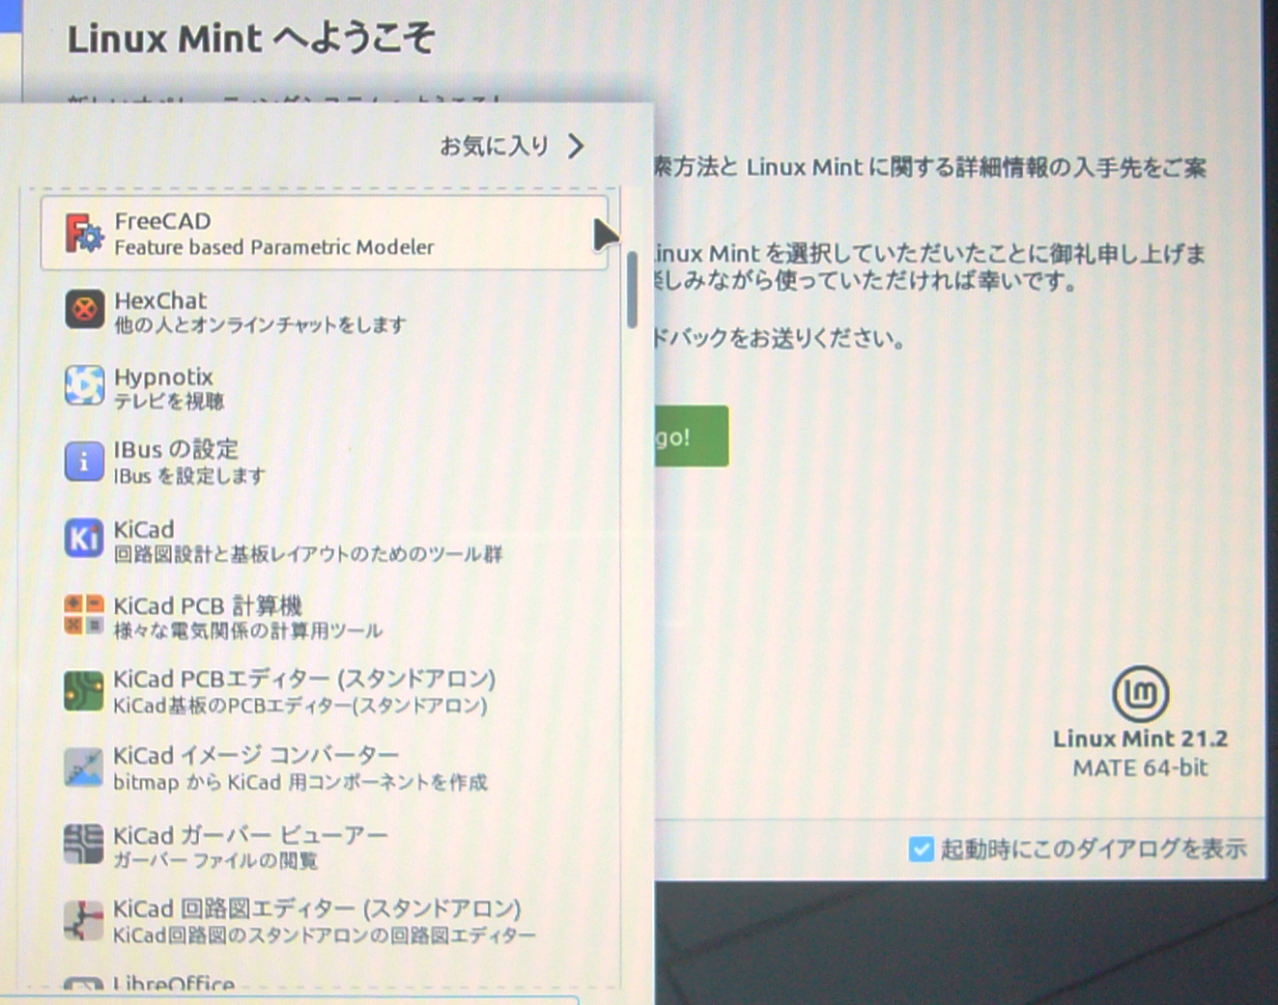
Task: Open Hypnotix テレビを視聴 entry
Action: coord(325,386)
